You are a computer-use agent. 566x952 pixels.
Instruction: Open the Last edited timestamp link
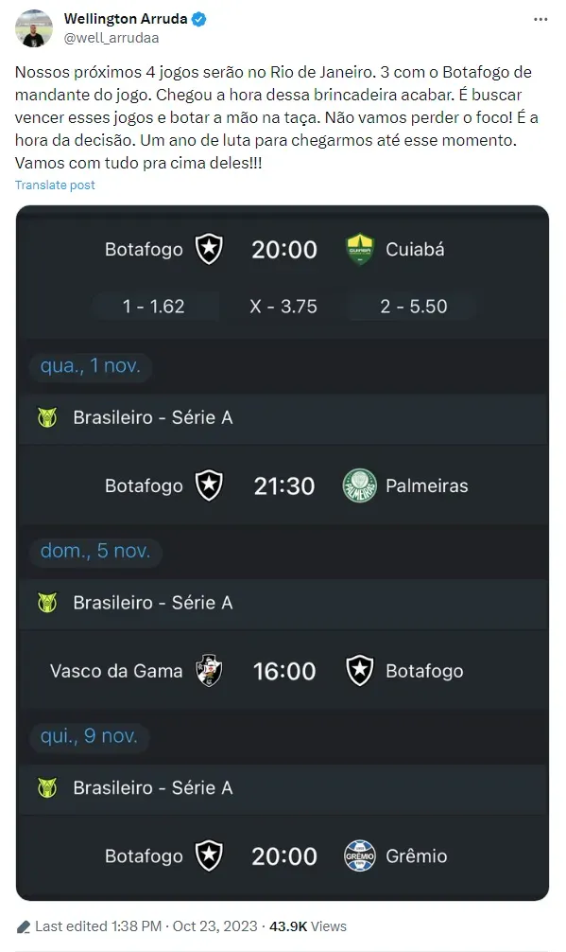[146, 926]
